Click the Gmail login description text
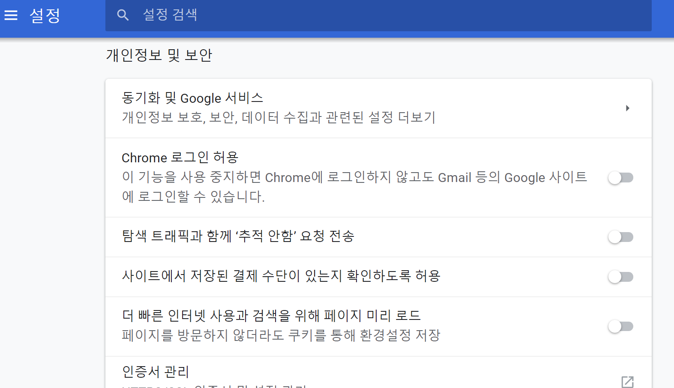Viewport: 674px width, 388px height. click(x=354, y=187)
